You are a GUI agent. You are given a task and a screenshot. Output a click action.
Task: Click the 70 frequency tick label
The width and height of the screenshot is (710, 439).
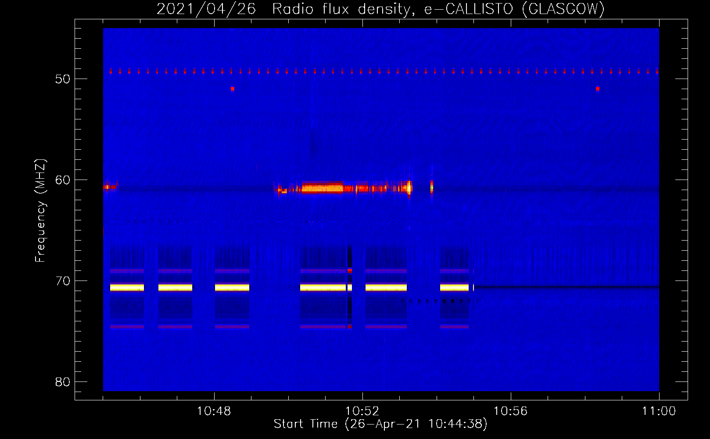click(x=63, y=281)
